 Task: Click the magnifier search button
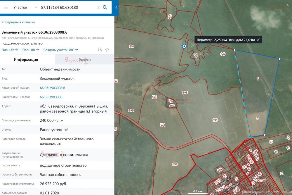pyautogui.click(x=105, y=7)
